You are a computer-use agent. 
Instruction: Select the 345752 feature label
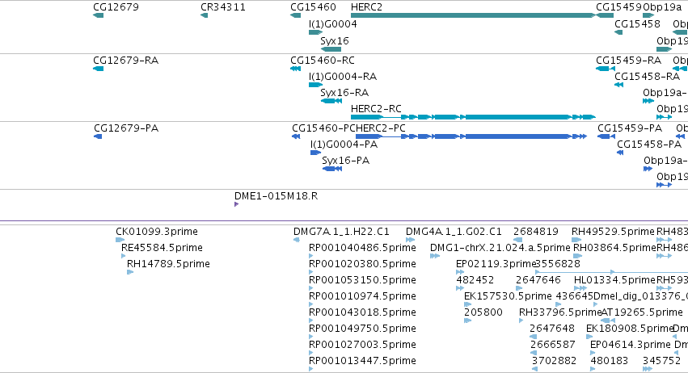(x=661, y=362)
